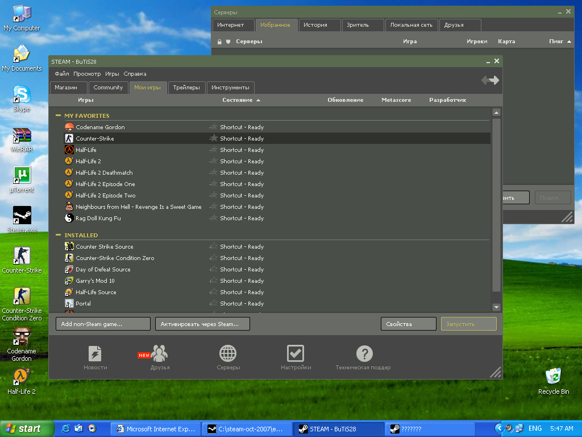582x437 pixels.
Task: Toggle favorite star for Garry's Mod 10
Action: click(214, 281)
